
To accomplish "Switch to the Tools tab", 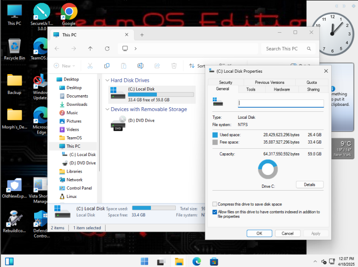I will tap(251, 89).
